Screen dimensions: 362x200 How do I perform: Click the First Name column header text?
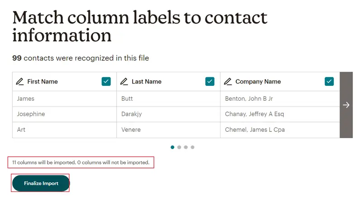(43, 82)
